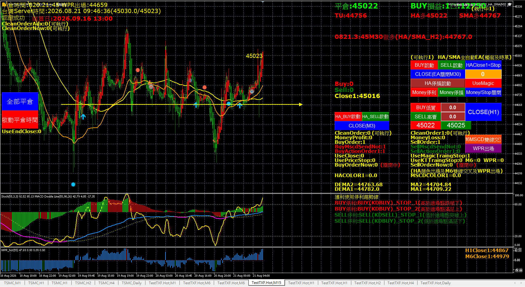Click the UseEndClose:0 label
Screen dimensions: 525x287
coord(22,131)
